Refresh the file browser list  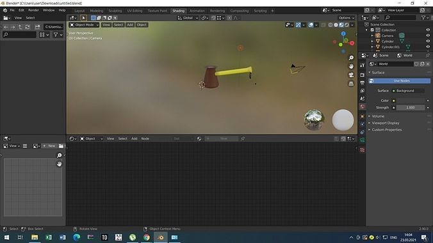click(28, 27)
